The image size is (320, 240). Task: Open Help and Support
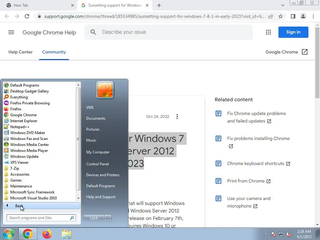click(101, 197)
